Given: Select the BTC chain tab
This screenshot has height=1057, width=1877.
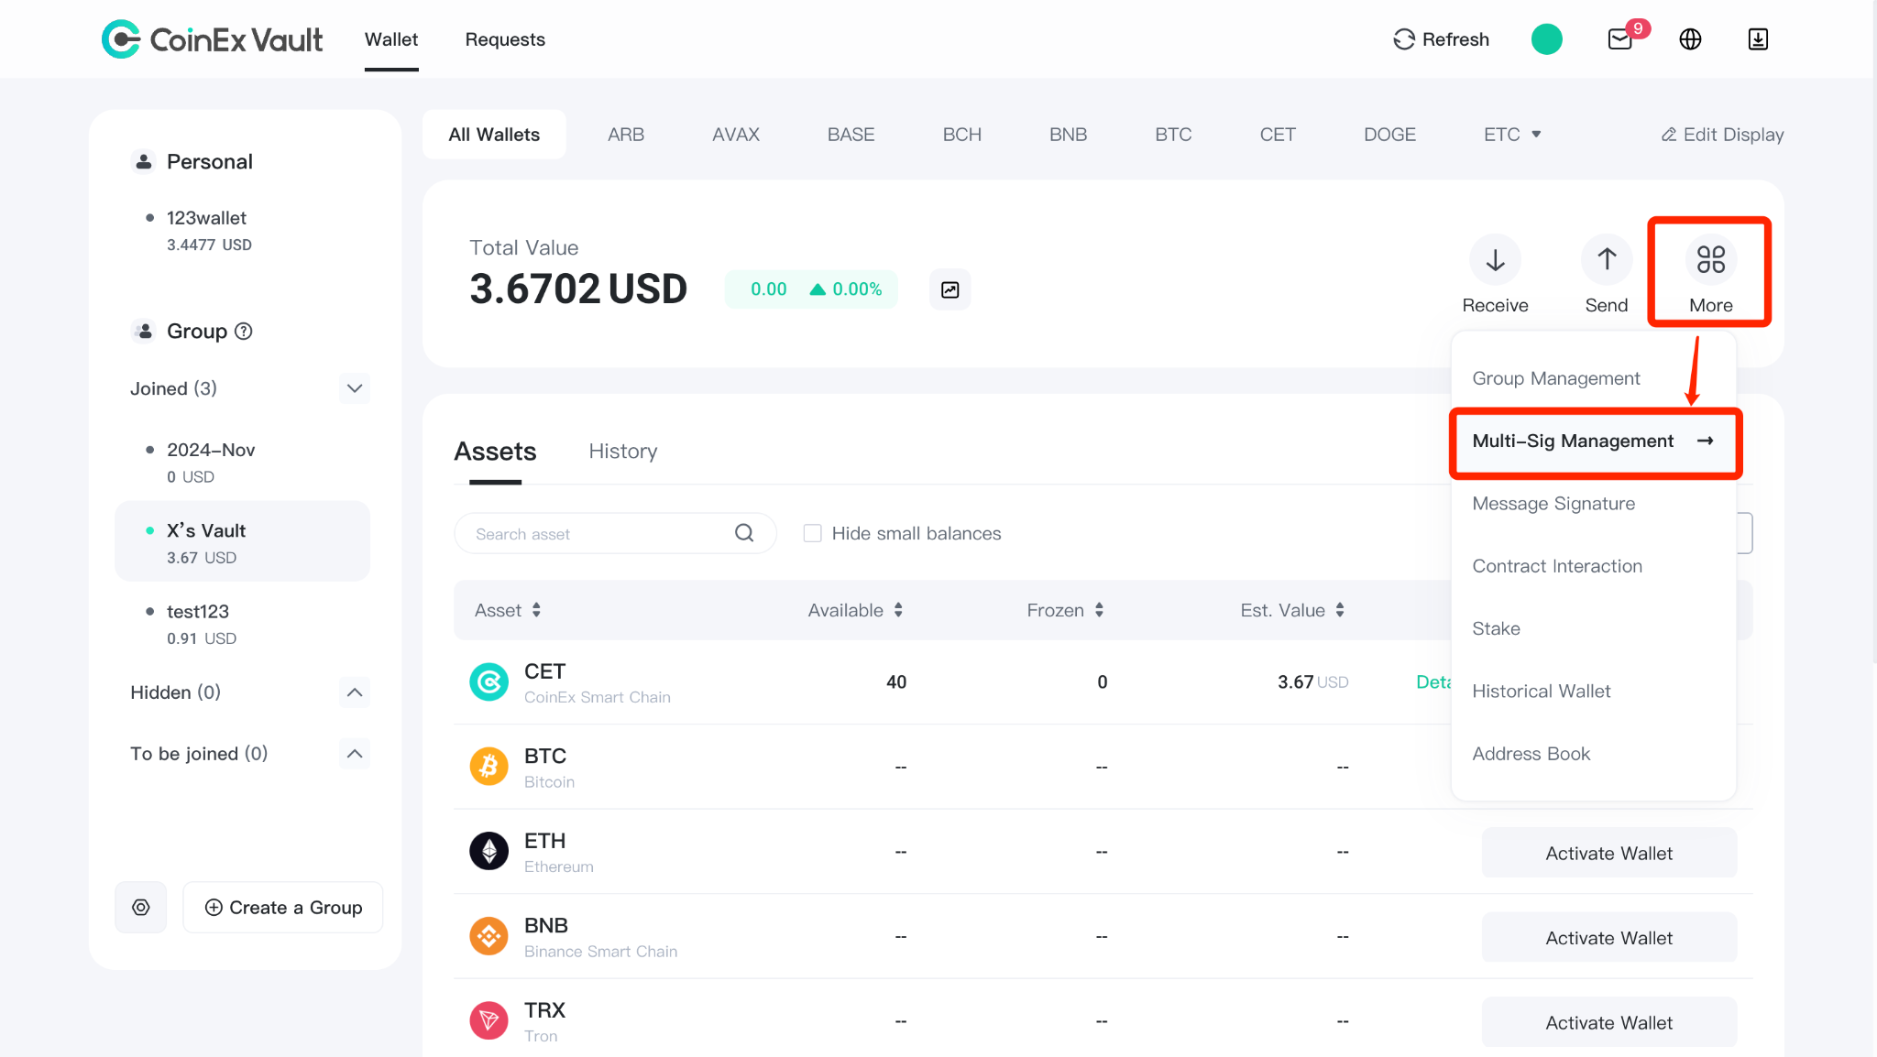Looking at the screenshot, I should coord(1173,135).
